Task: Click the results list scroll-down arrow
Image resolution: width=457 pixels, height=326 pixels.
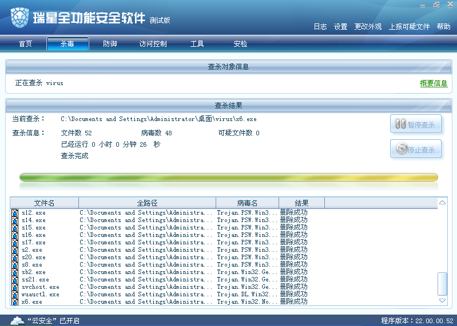Action: 442,301
